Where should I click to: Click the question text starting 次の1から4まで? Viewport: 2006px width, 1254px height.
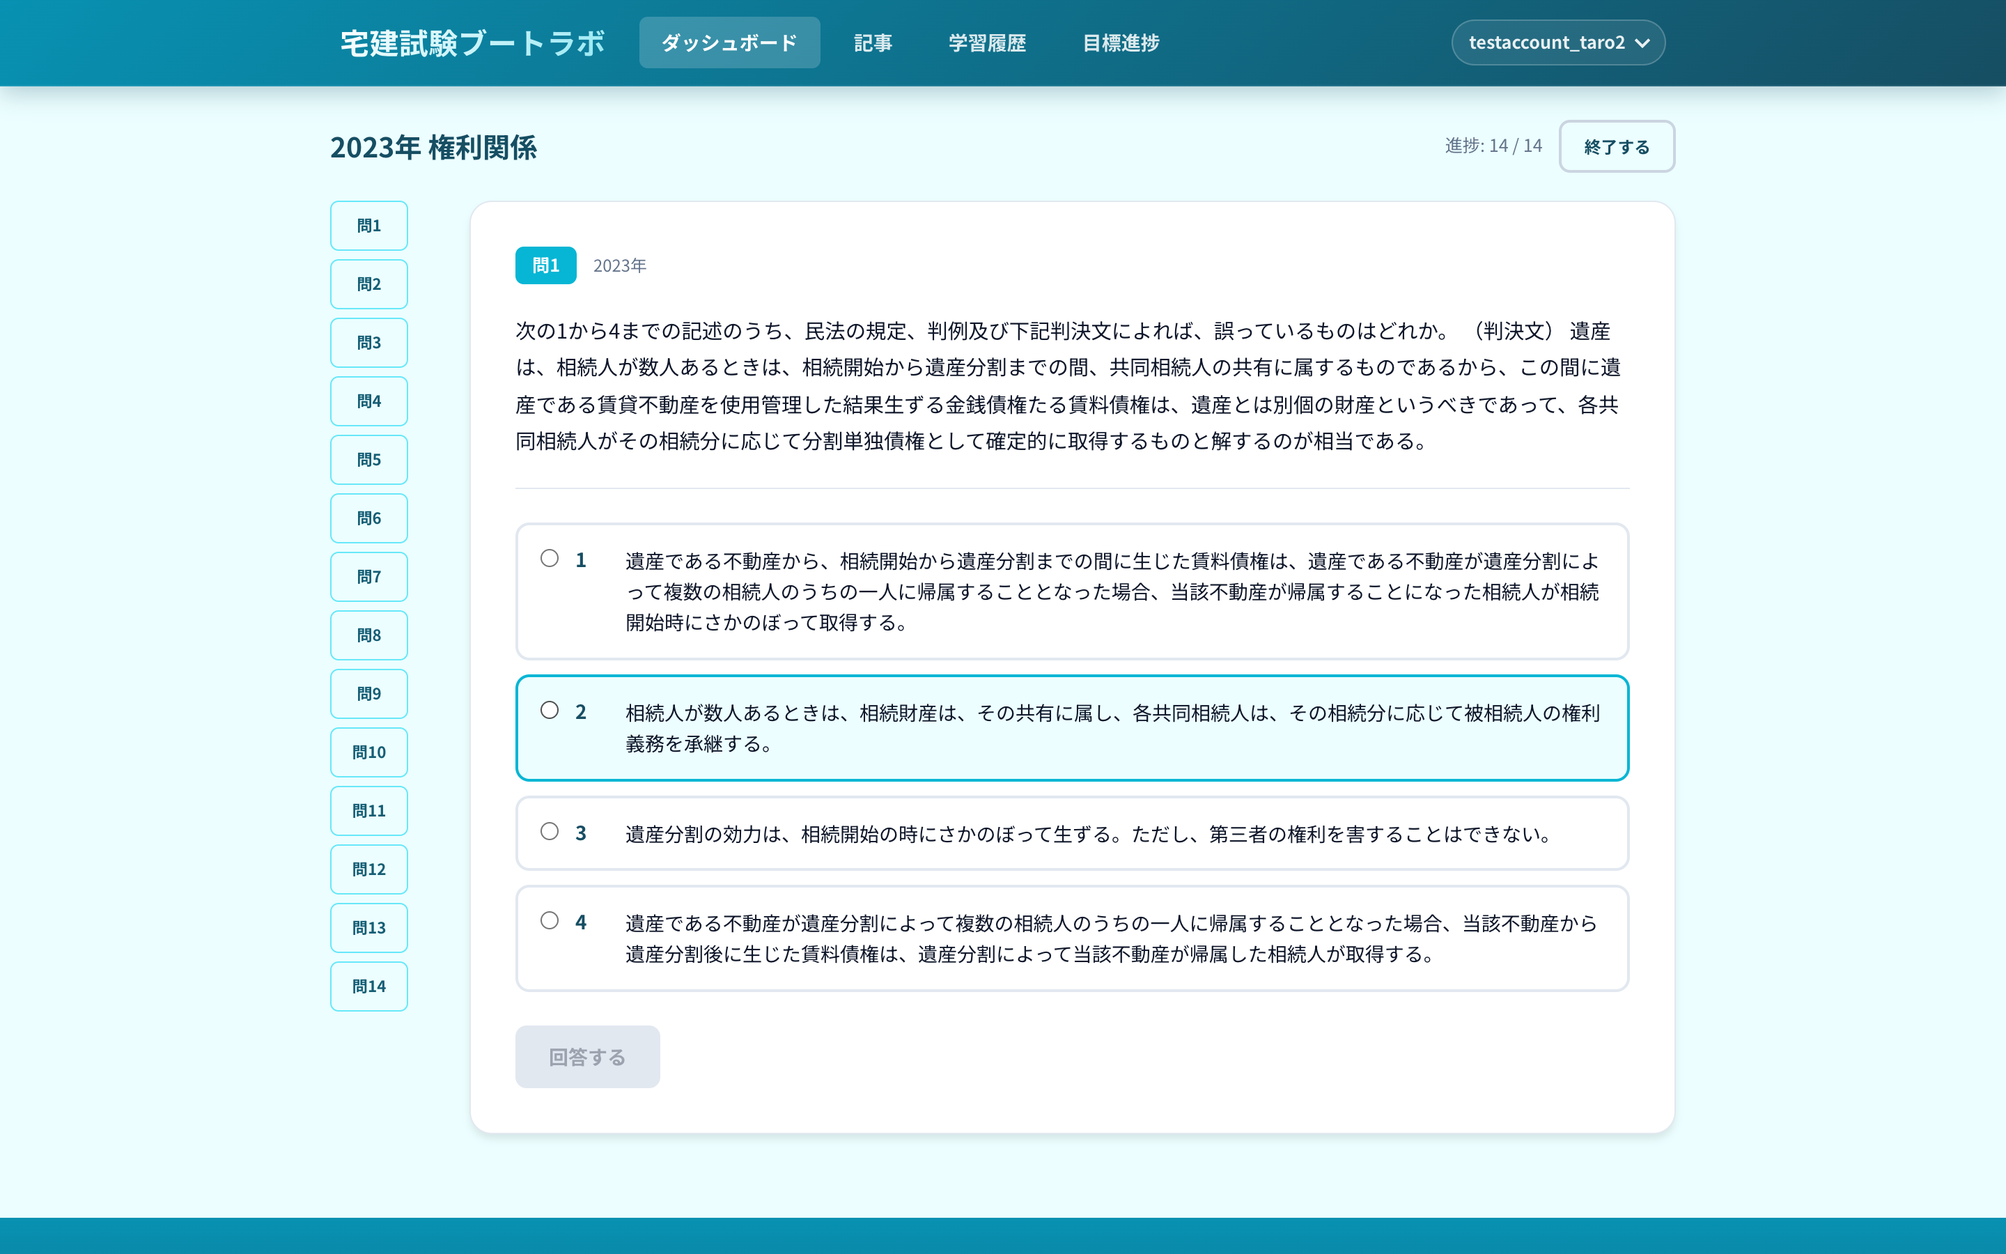1068,386
